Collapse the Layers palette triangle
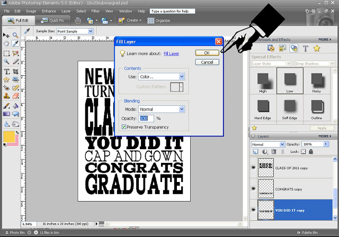339x237 pixels. point(253,136)
